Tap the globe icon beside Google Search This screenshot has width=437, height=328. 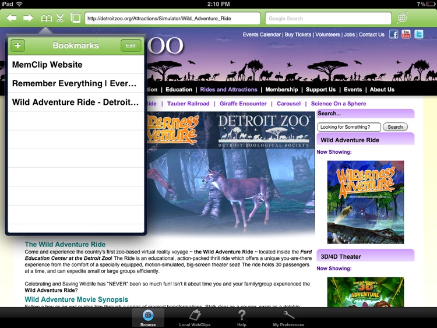(x=402, y=18)
